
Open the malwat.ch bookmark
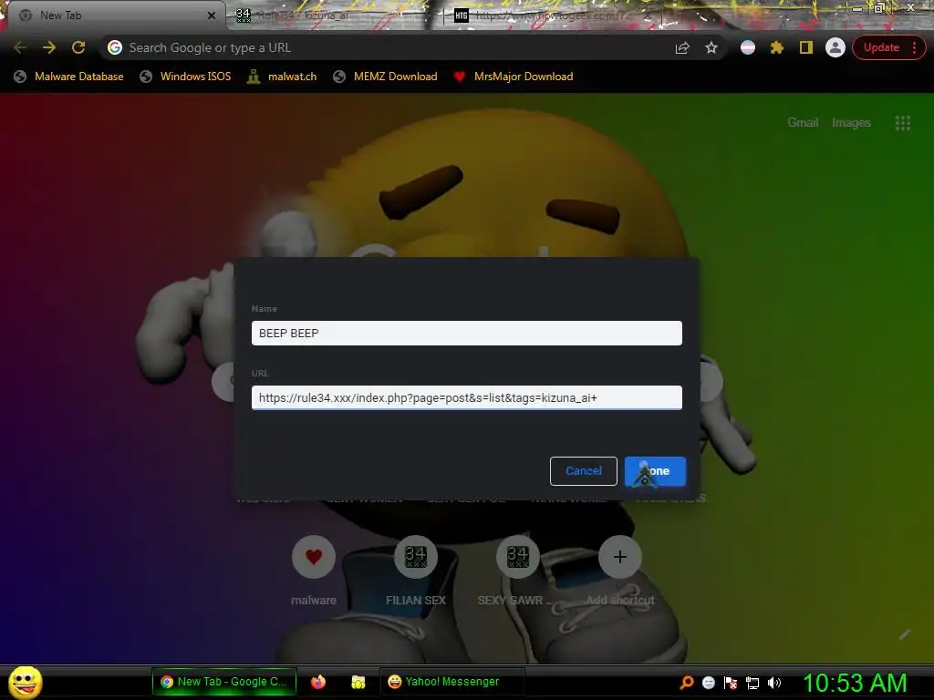point(282,77)
